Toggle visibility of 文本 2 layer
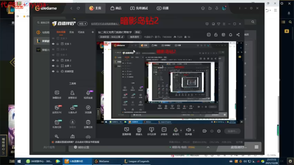The width and height of the screenshot is (294, 165). [53, 60]
